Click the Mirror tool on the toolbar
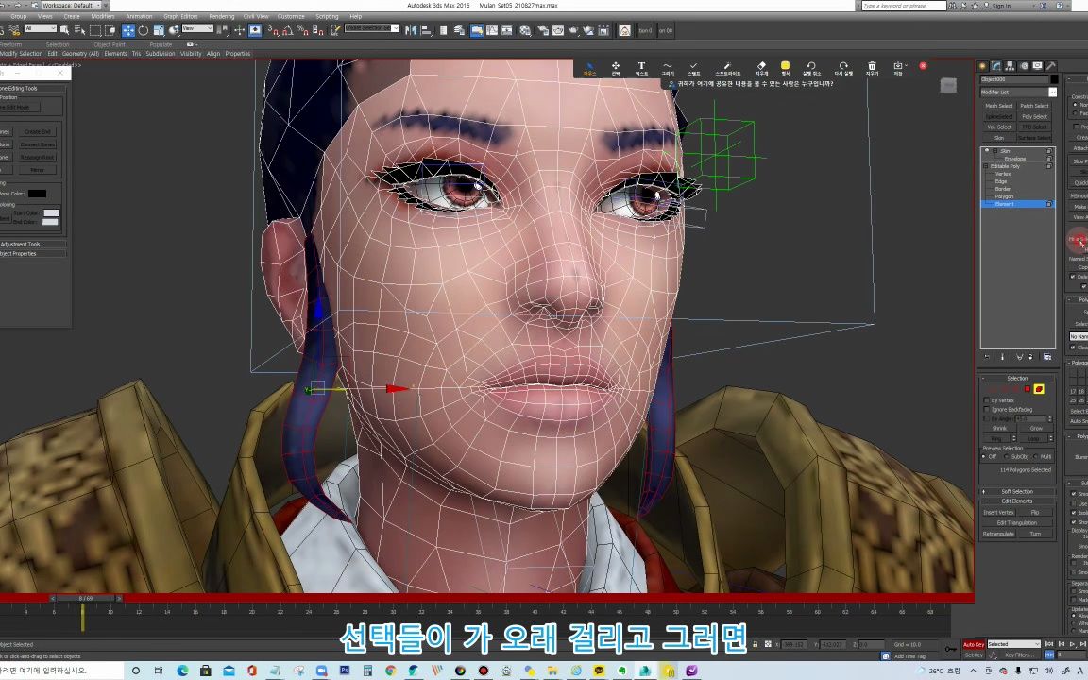The image size is (1088, 680). point(409,31)
